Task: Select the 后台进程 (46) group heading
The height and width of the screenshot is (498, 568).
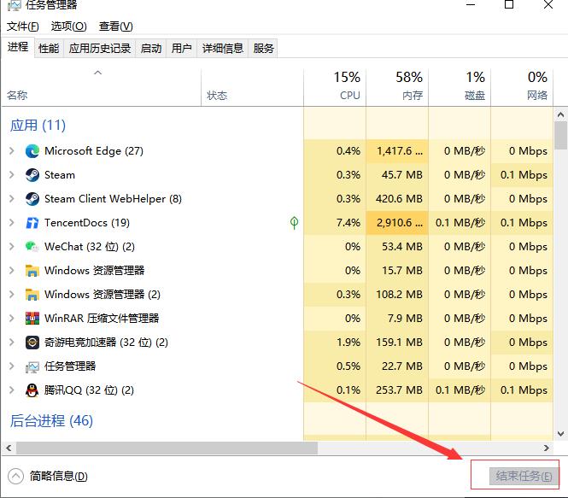Action: pos(51,421)
